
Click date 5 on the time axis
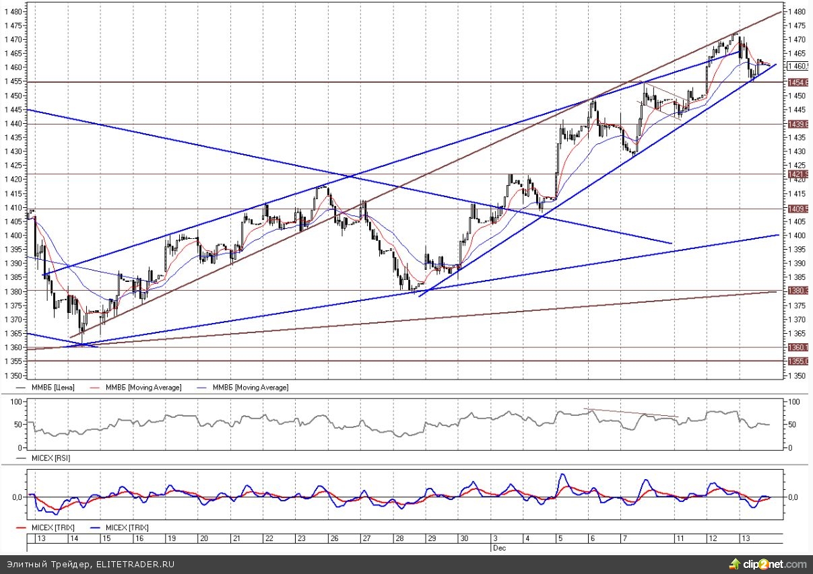[x=560, y=539]
